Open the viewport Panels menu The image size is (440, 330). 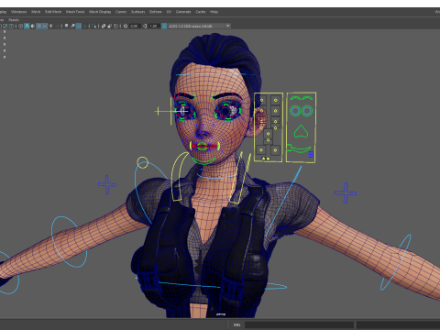tap(14, 20)
